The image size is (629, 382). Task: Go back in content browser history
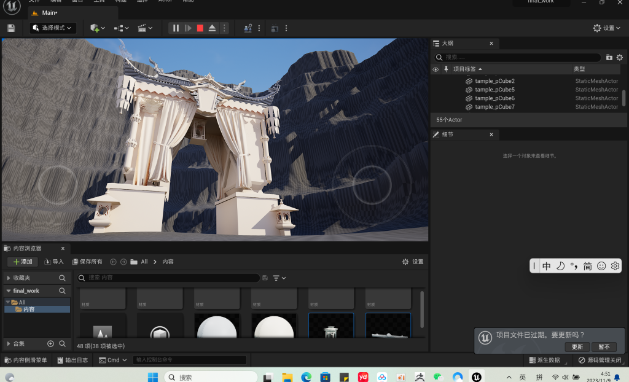[x=113, y=262]
